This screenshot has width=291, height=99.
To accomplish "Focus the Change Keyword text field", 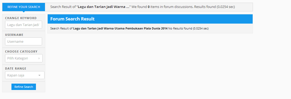I will pyautogui.click(x=24, y=25).
